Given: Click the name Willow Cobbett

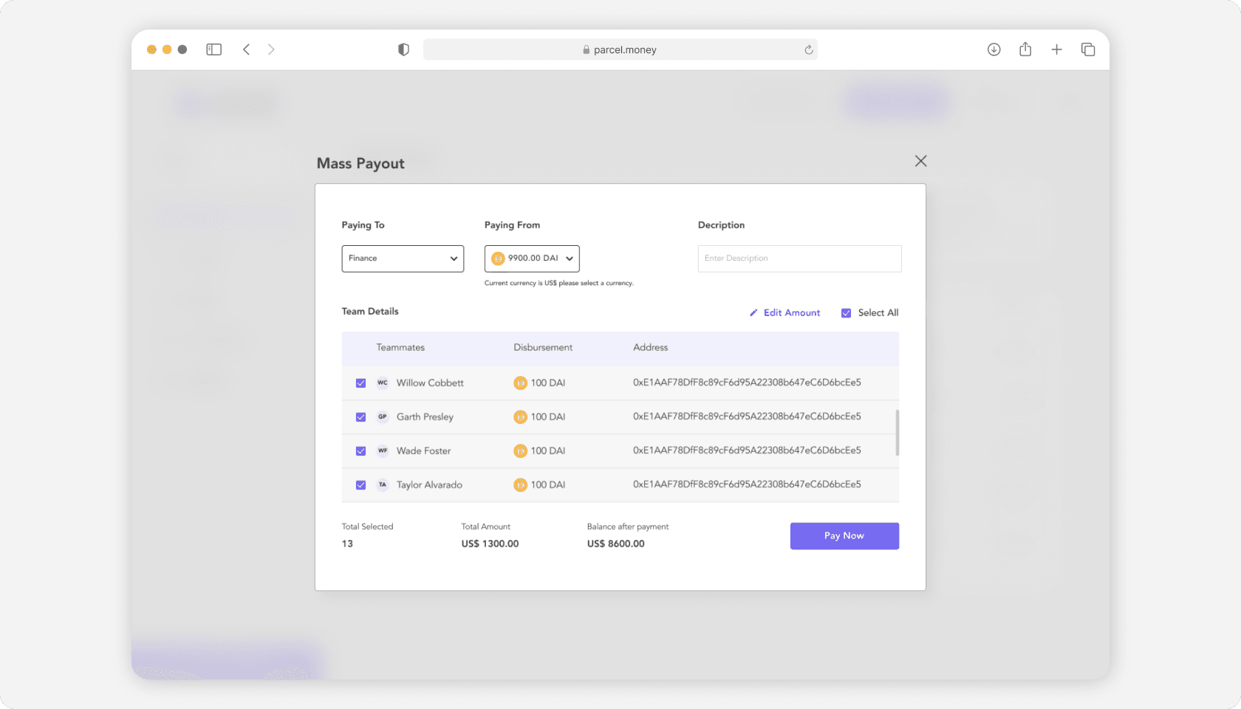Looking at the screenshot, I should 430,383.
